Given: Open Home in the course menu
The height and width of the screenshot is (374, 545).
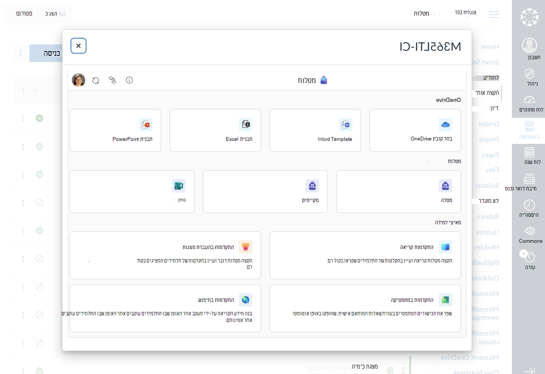Looking at the screenshot, I should 490,47.
